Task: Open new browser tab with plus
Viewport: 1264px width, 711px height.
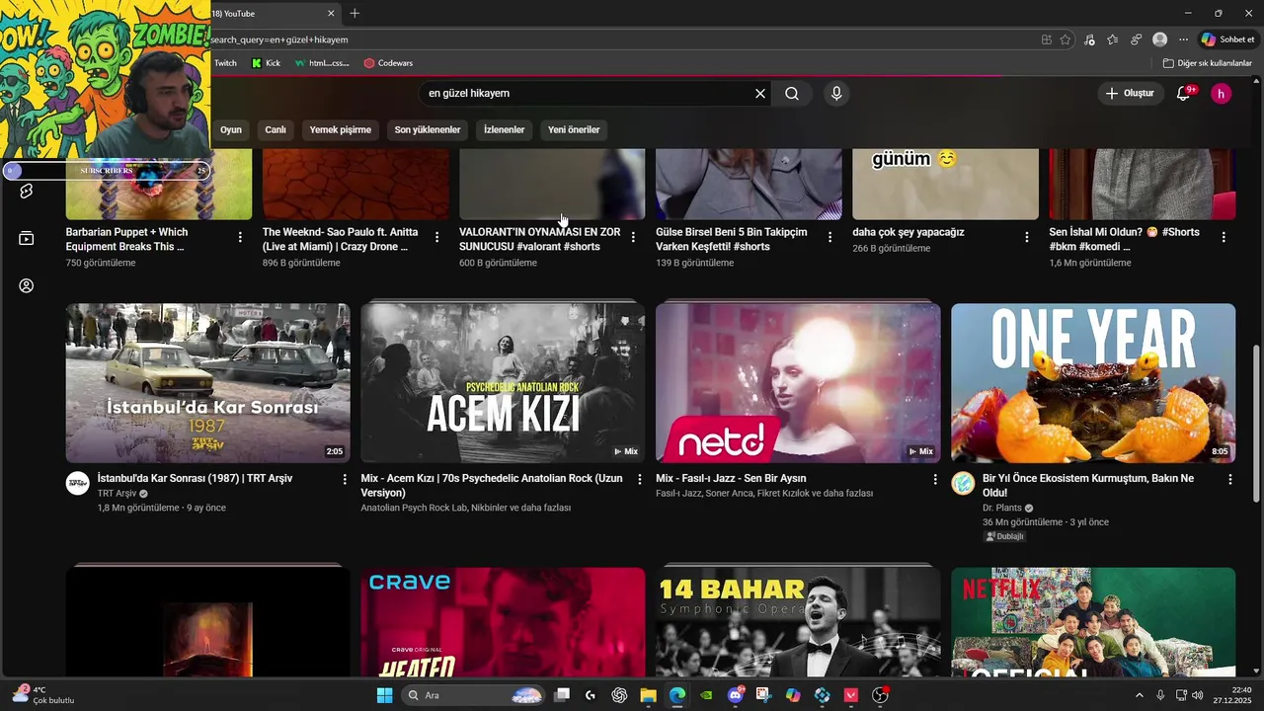Action: 355,13
